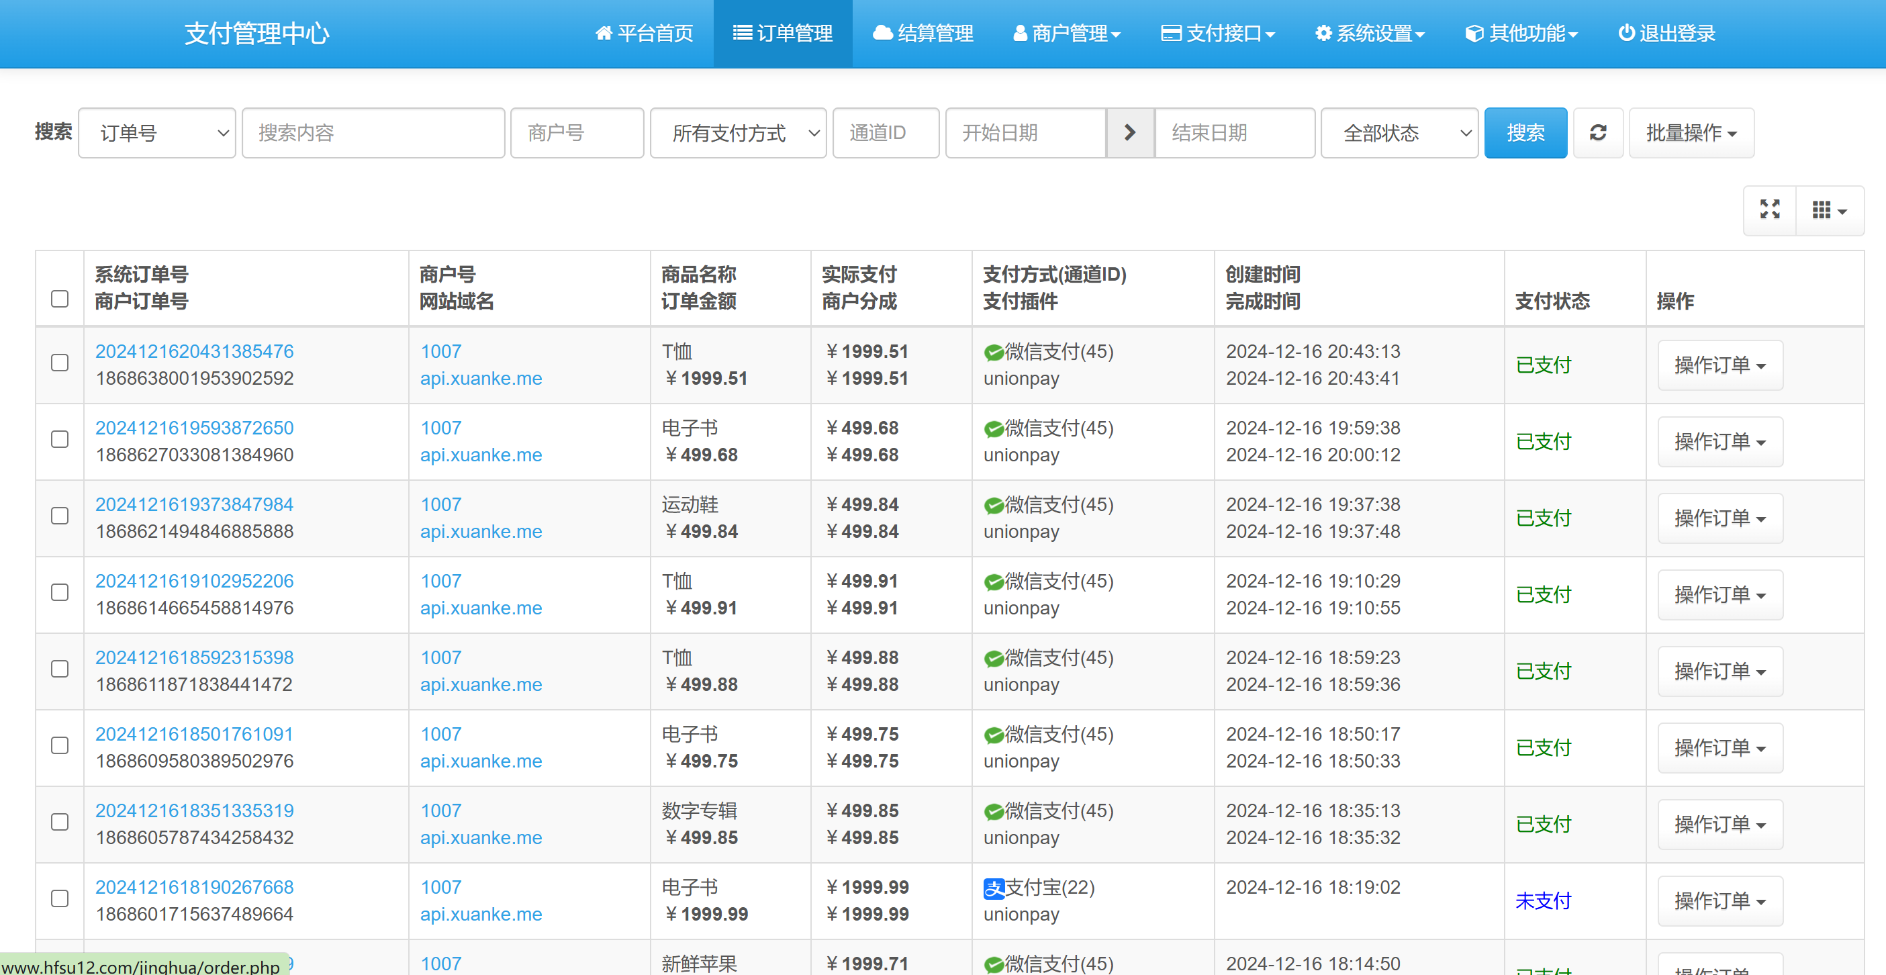Viewport: 1886px width, 975px height.
Task: Check the box for order 2024121620431385476
Action: [x=60, y=363]
